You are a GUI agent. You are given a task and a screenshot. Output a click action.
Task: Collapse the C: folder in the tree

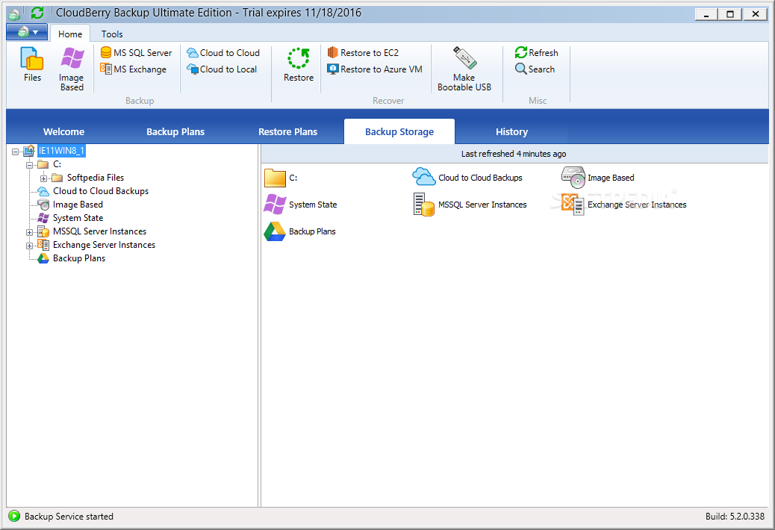coord(30,165)
